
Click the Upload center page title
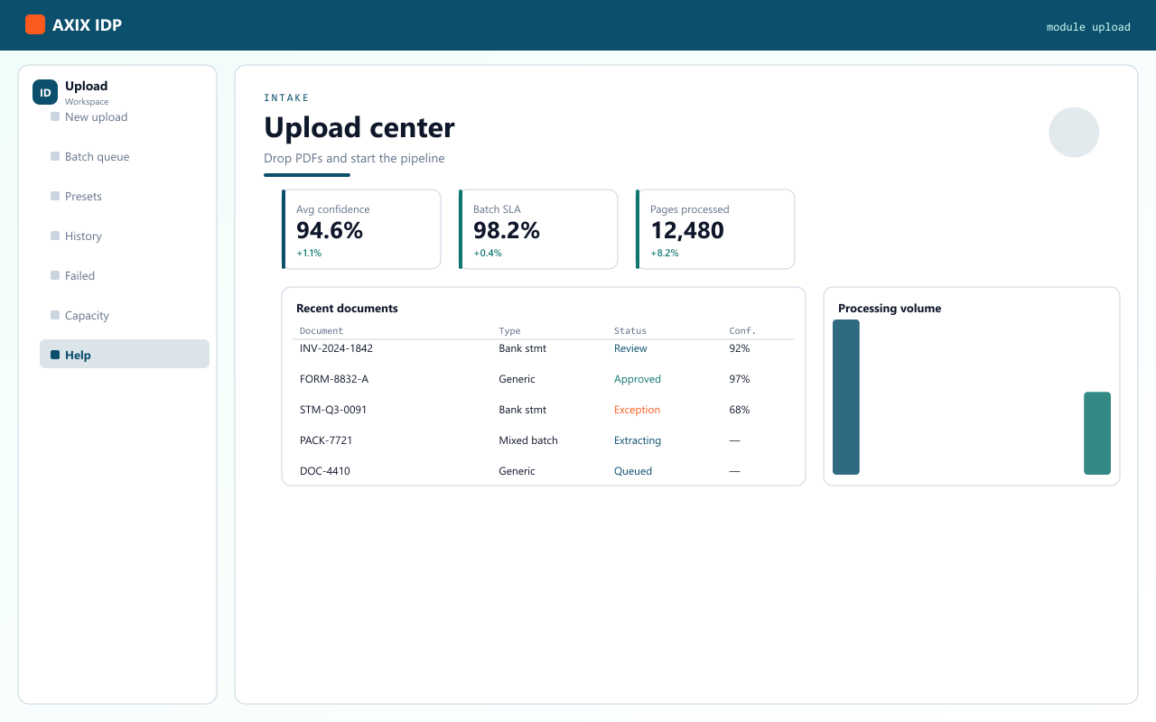[x=359, y=127]
